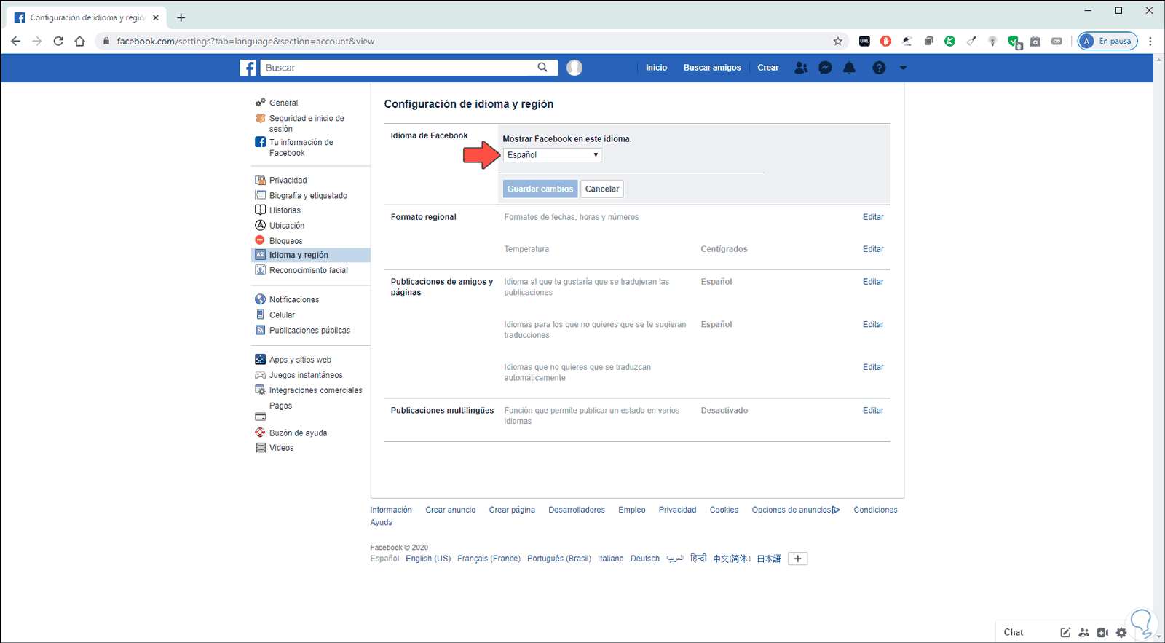
Task: Expand the account menu arrow in the top bar
Action: pos(903,68)
